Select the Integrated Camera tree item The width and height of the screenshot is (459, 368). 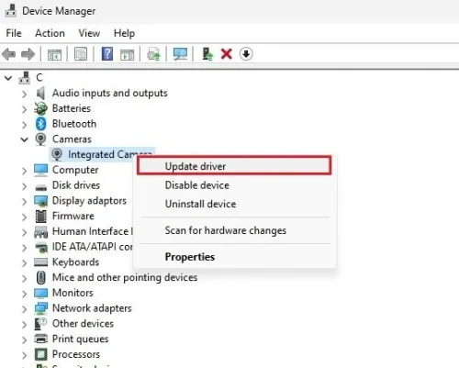pos(102,154)
